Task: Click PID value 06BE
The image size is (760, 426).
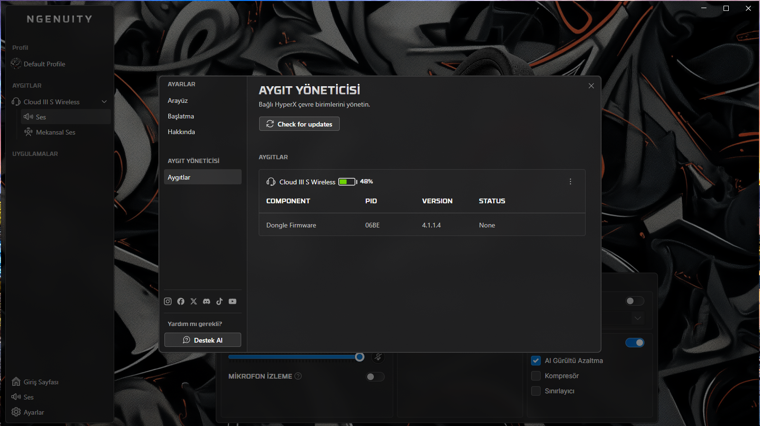Action: pyautogui.click(x=372, y=225)
